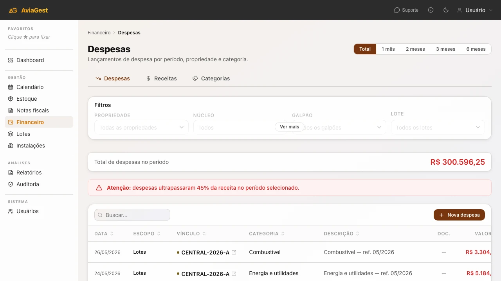The width and height of the screenshot is (501, 281).
Task: Open Usuários in the sidebar
Action: click(x=39, y=211)
